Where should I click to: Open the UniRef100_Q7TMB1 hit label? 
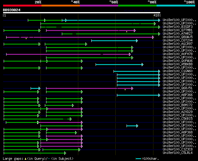tap(178, 30)
